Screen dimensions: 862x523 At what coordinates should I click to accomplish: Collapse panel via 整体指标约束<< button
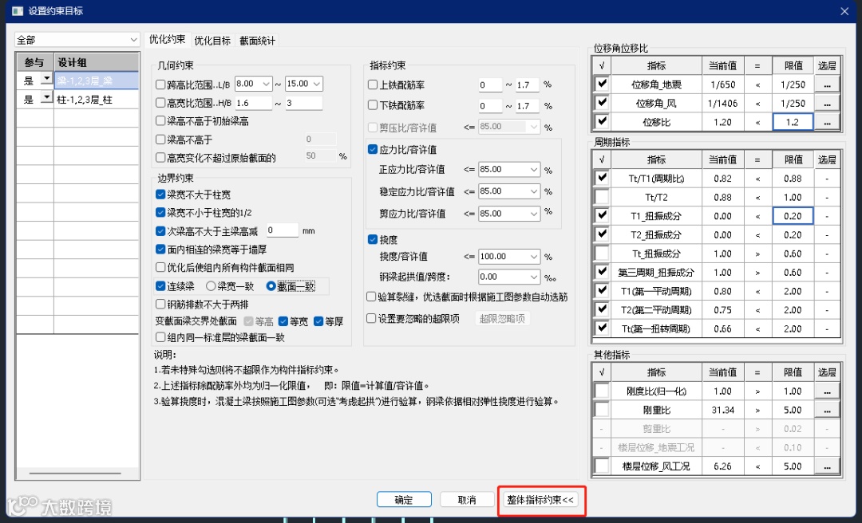540,499
